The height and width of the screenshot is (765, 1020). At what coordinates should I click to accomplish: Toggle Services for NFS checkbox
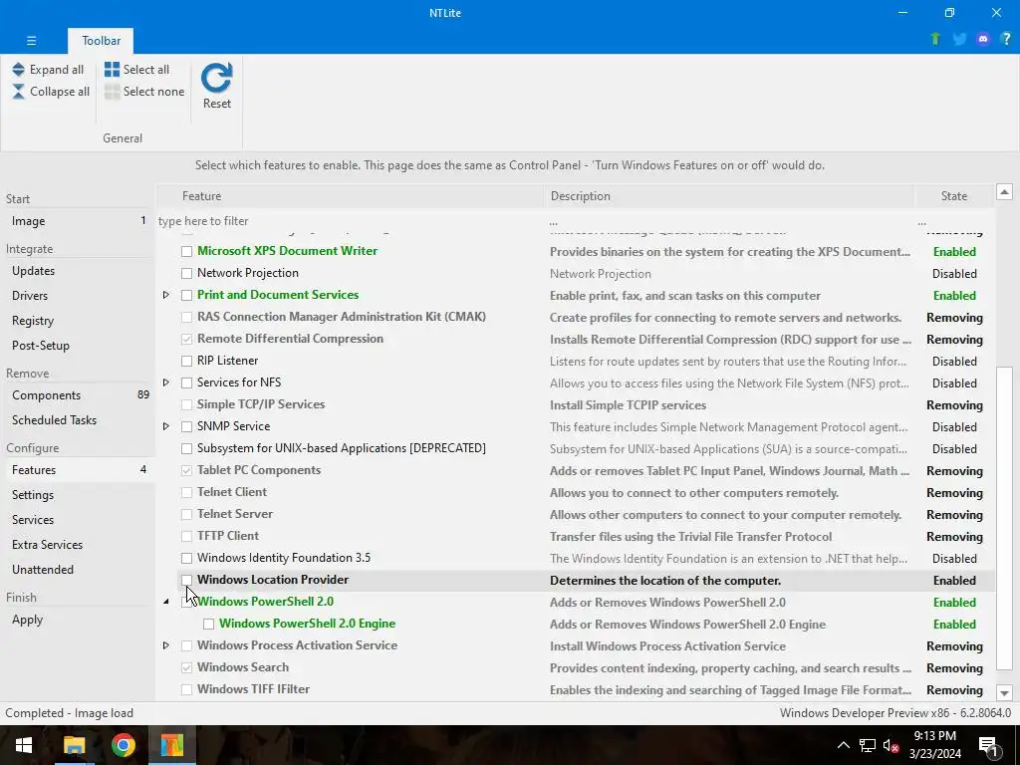tap(186, 382)
